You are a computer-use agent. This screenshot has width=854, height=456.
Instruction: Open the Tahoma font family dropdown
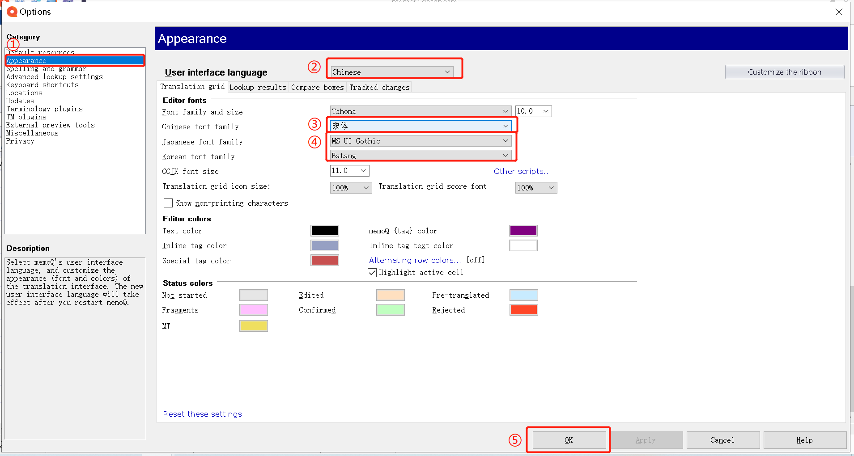click(421, 111)
